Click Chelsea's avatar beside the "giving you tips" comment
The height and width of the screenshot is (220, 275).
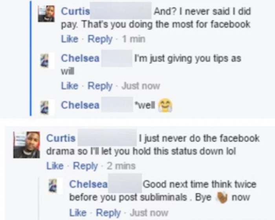[x=45, y=60]
